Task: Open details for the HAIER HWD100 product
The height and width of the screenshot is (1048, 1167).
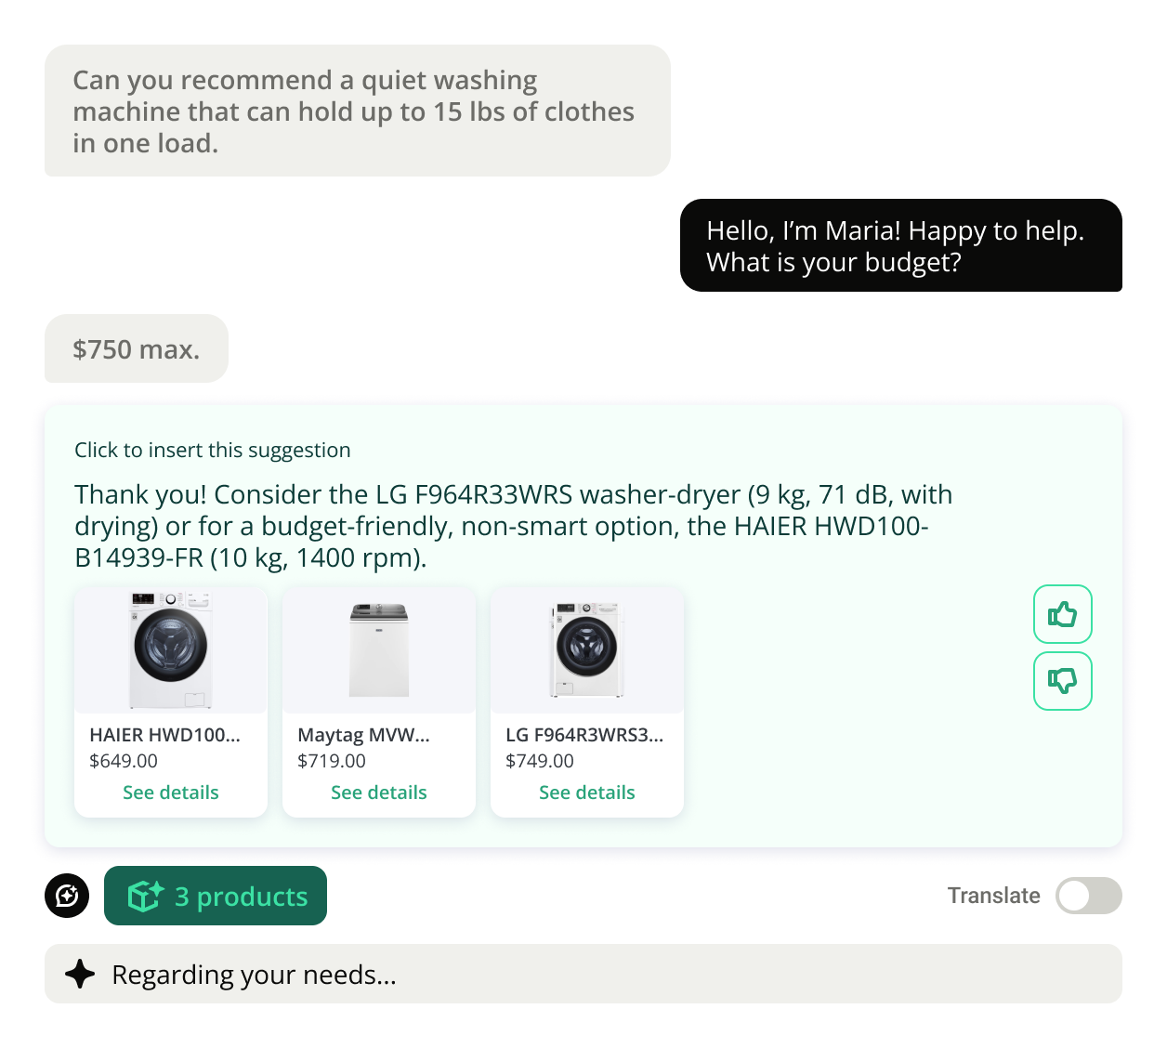Action: pos(171,792)
